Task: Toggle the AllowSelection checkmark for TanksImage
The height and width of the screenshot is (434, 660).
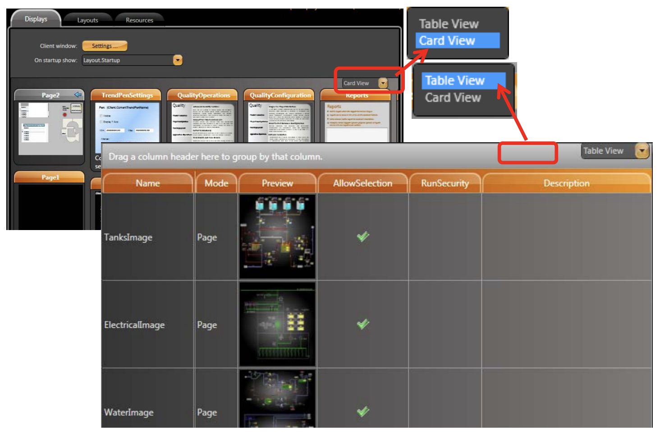Action: 363,236
